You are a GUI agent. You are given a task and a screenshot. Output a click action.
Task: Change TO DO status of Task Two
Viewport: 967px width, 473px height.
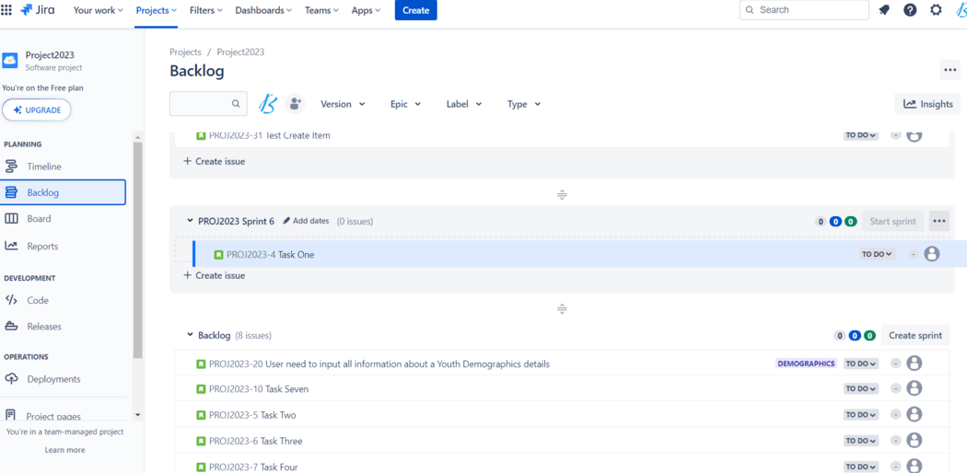[861, 414]
